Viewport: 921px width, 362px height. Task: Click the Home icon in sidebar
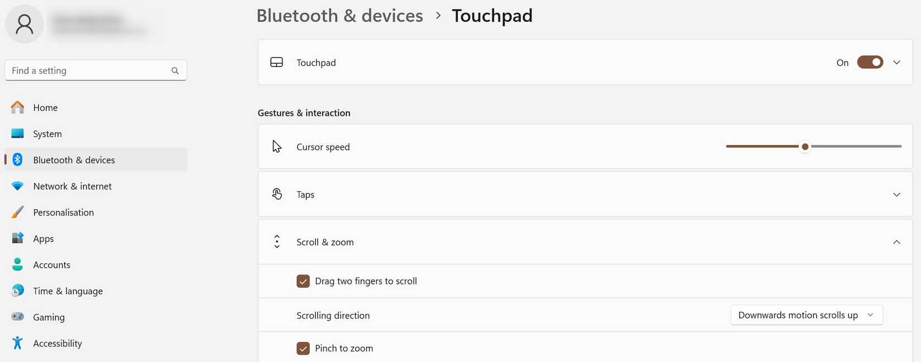[18, 107]
